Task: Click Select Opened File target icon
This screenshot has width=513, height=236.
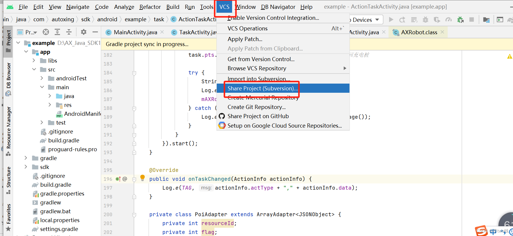Action: click(46, 32)
